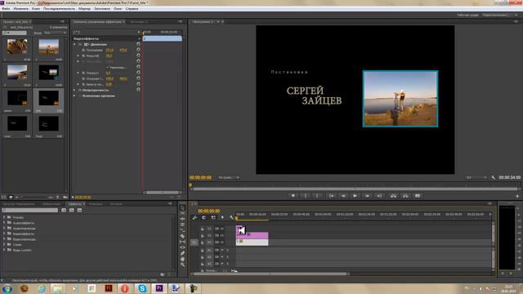Screen dimensions: 523x294
Task: Open the Файл menu
Action: coord(6,9)
